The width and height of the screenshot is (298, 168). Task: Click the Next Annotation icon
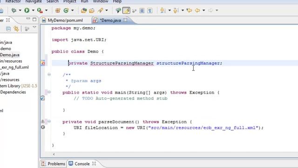coord(163,10)
